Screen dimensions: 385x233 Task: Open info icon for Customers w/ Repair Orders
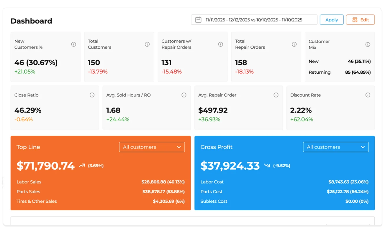coord(220,44)
